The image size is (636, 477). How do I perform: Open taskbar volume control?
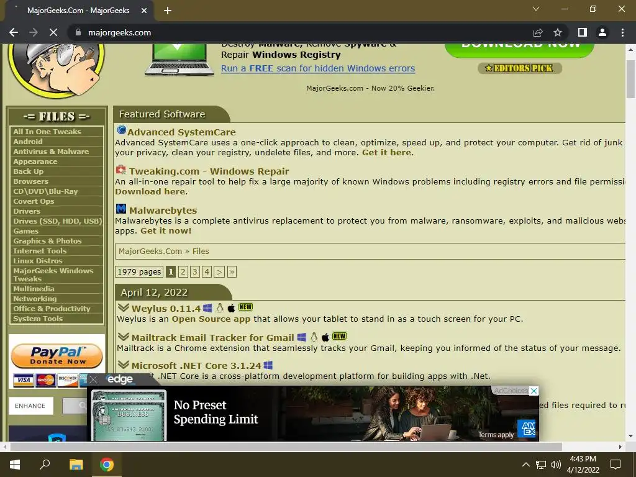click(556, 465)
